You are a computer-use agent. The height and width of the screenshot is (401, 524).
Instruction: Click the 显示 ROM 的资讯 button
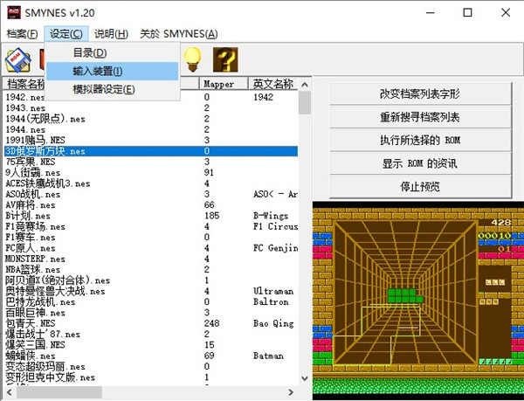(x=420, y=163)
